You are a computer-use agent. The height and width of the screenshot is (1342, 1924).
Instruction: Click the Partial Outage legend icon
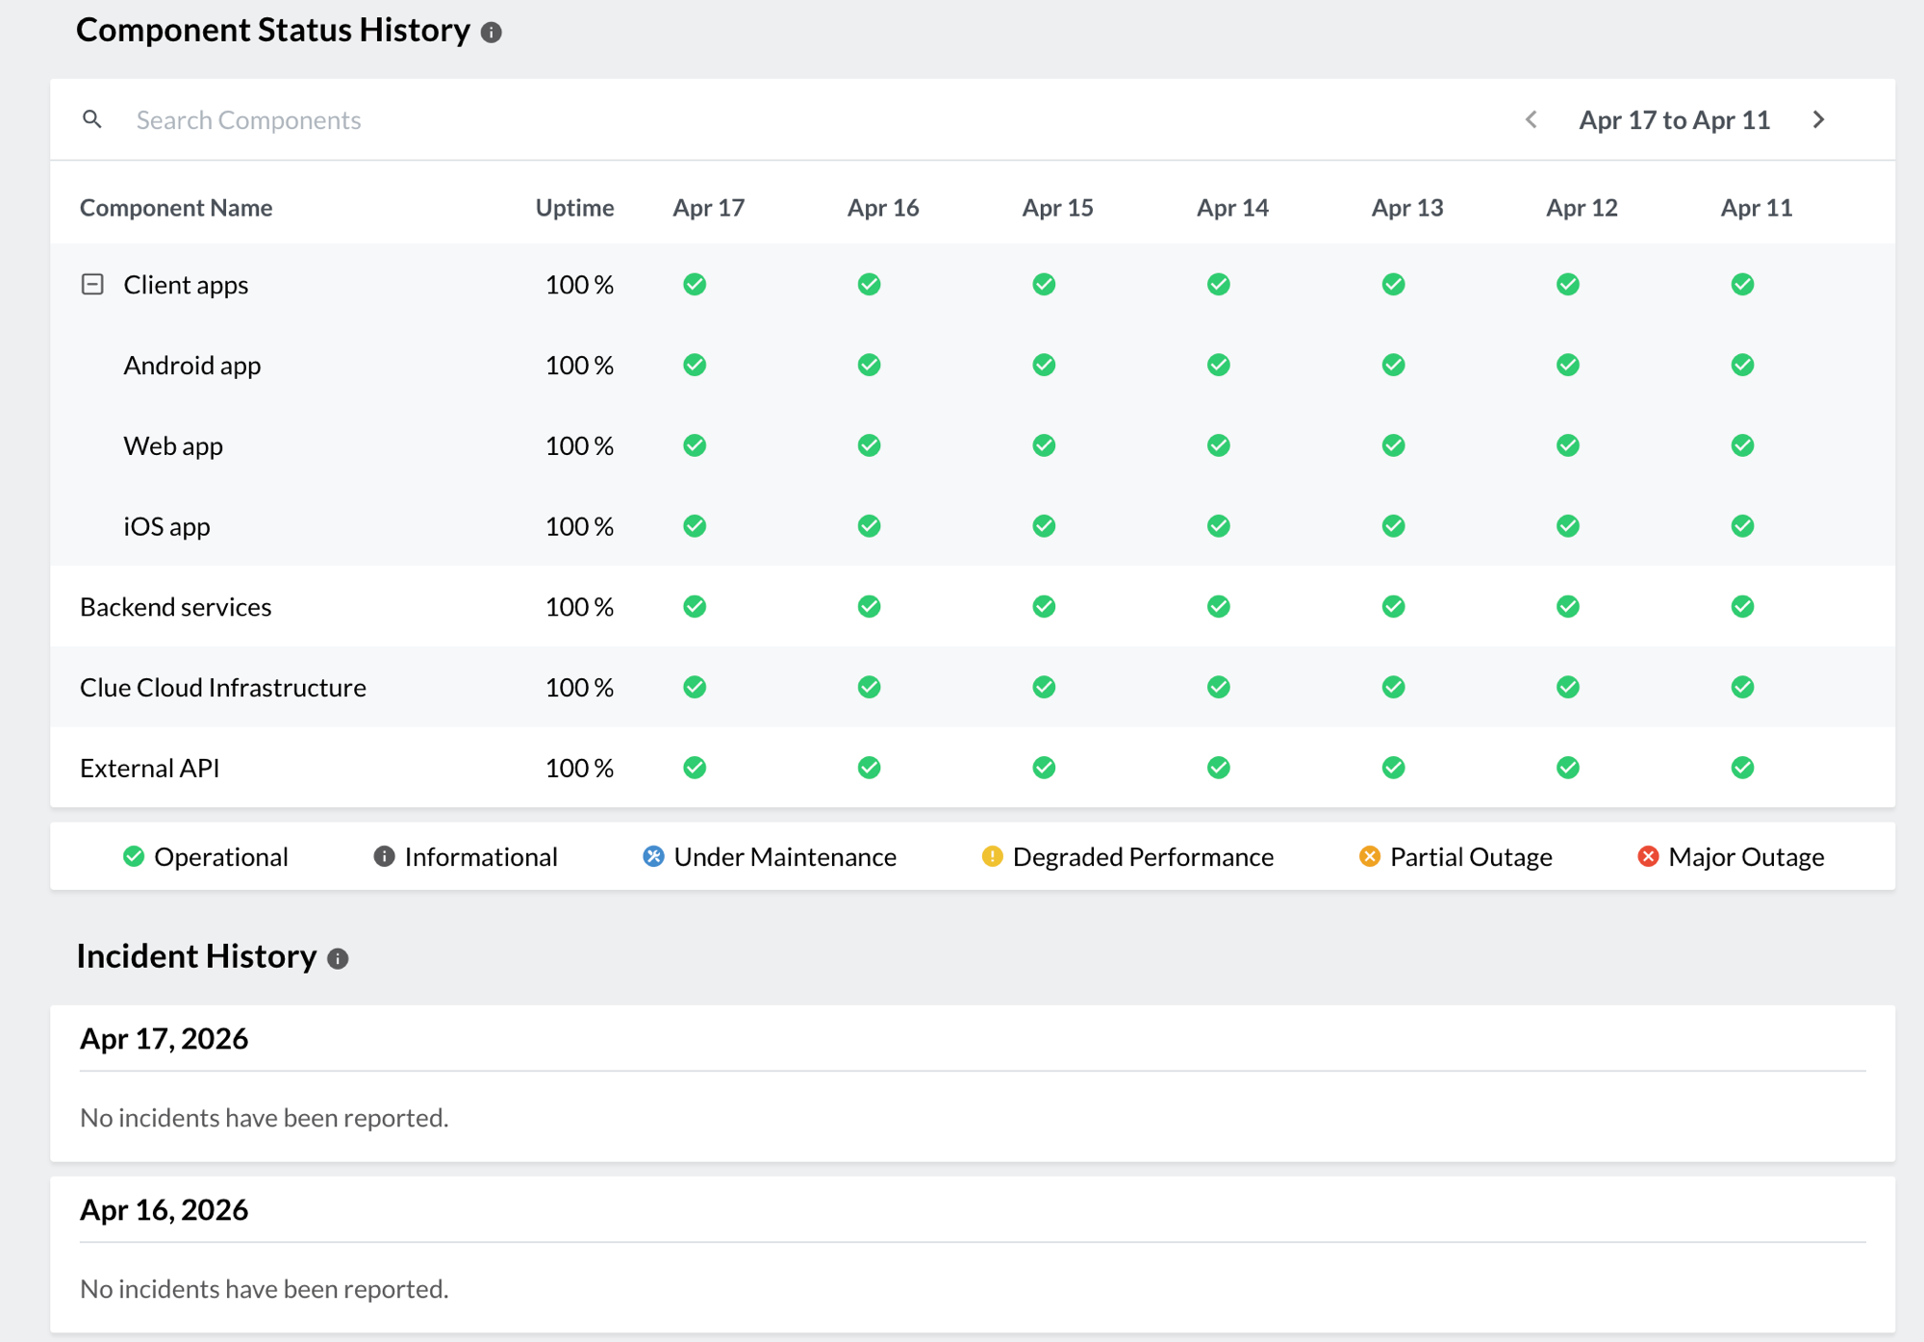point(1368,856)
